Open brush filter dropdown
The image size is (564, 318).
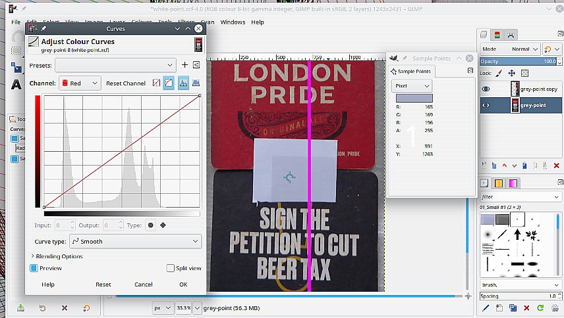[521, 197]
